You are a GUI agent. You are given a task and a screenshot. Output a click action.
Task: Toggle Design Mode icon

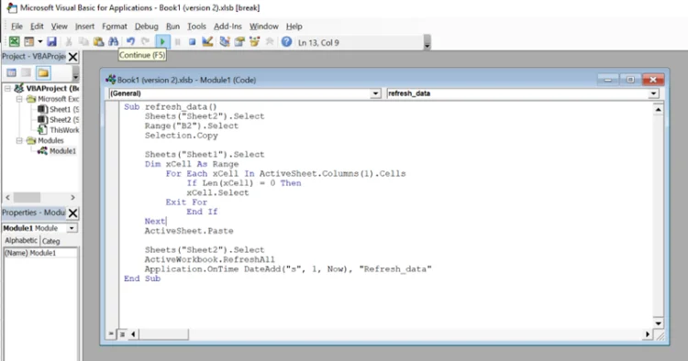pyautogui.click(x=207, y=41)
